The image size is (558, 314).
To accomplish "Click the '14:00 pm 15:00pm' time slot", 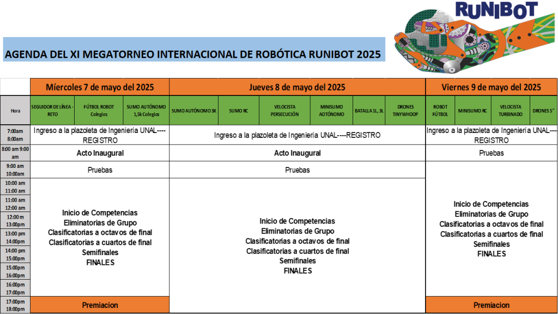I will click(x=15, y=255).
